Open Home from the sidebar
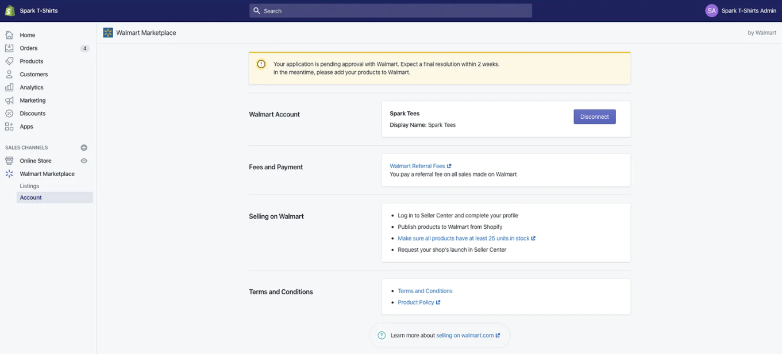782x354 pixels. (26, 34)
